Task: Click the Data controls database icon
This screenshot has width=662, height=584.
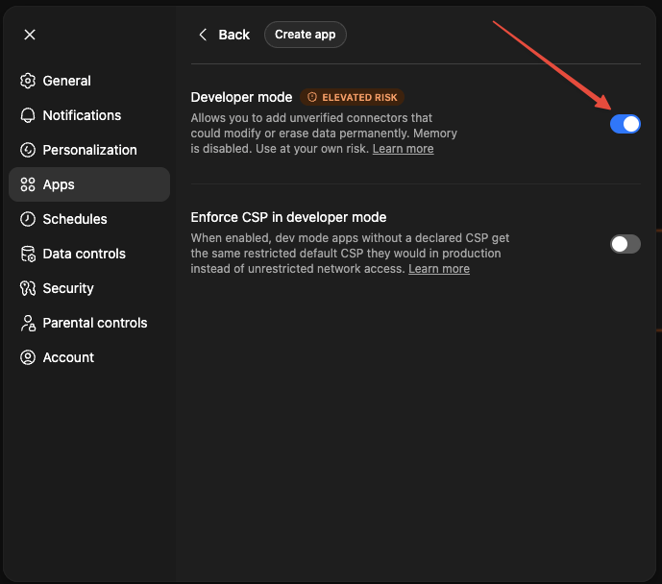Action: 28,254
